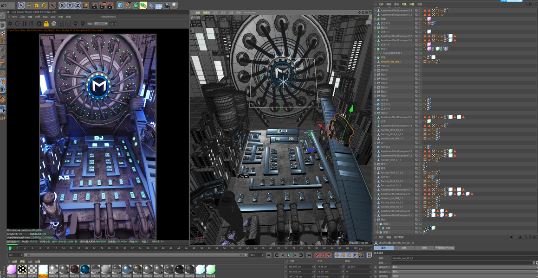Toggle enable checkmark for 文本.15
The width and height of the screenshot is (538, 278).
tap(421, 32)
